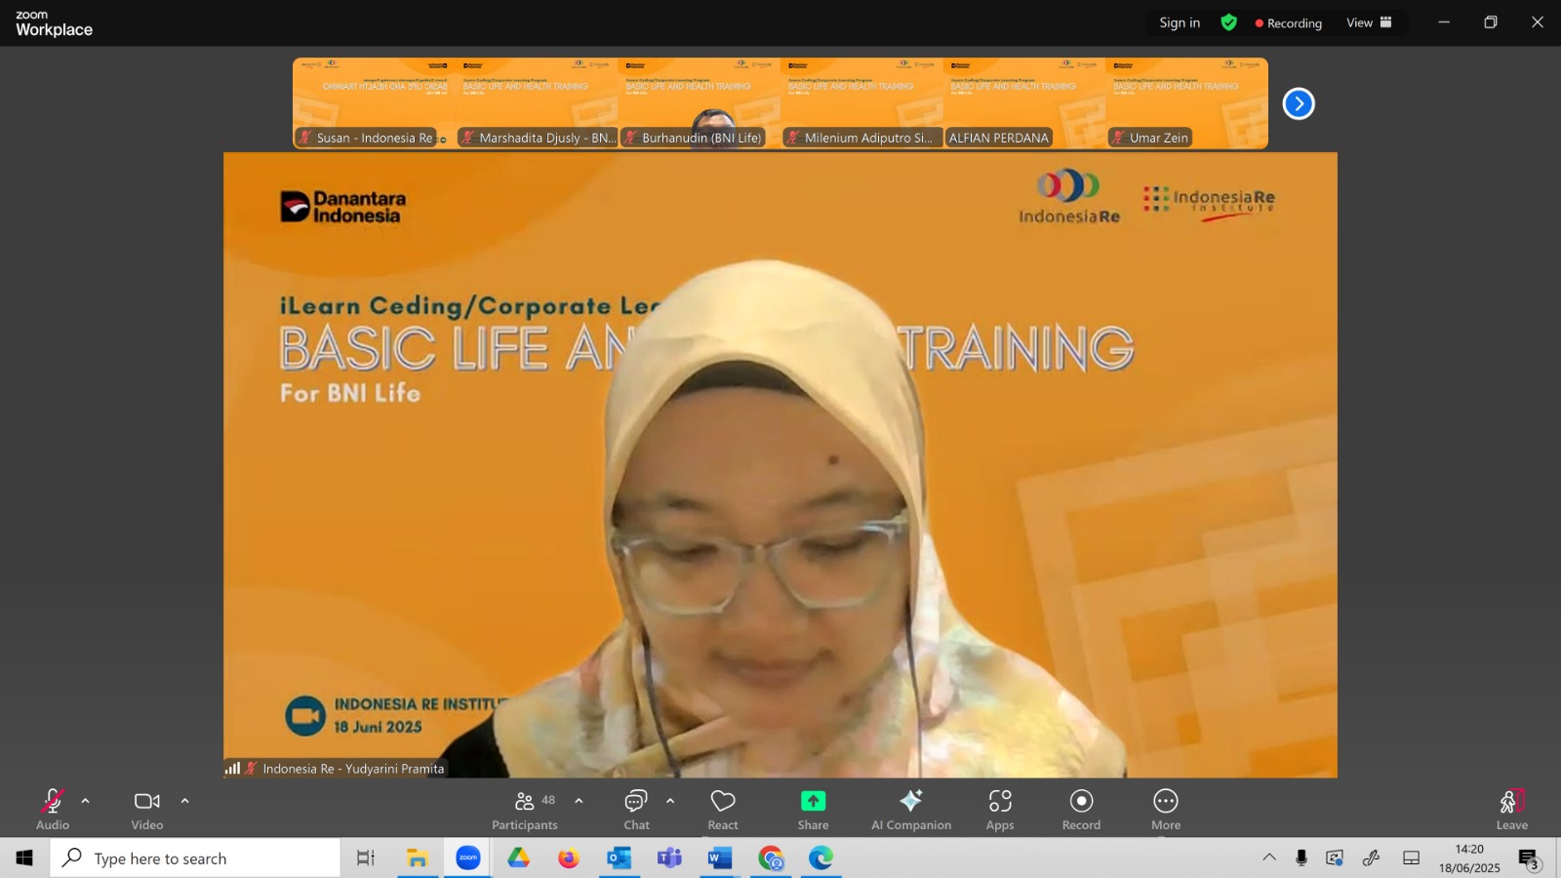The image size is (1561, 878).
Task: Open the React emoji menu
Action: click(x=723, y=810)
